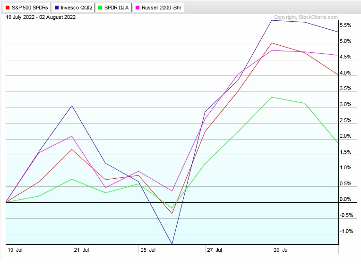Screen dimensions: 361x265
Task: Click the -0.5% y-axis label
Action: [x=346, y=215]
